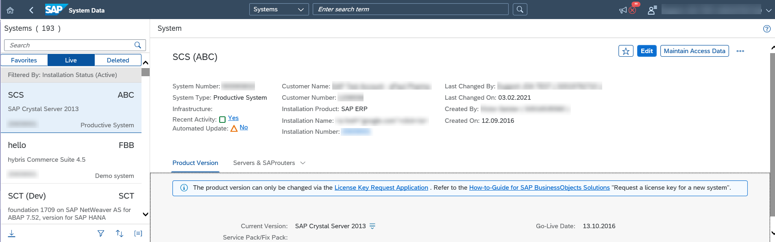The width and height of the screenshot is (775, 242).
Task: Switch to the Favorites tab
Action: pyautogui.click(x=24, y=60)
